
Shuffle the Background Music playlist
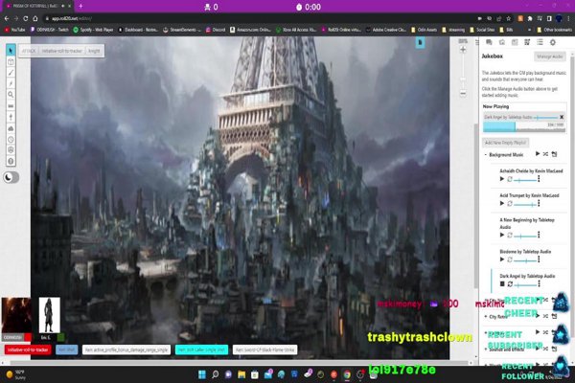[545, 154]
